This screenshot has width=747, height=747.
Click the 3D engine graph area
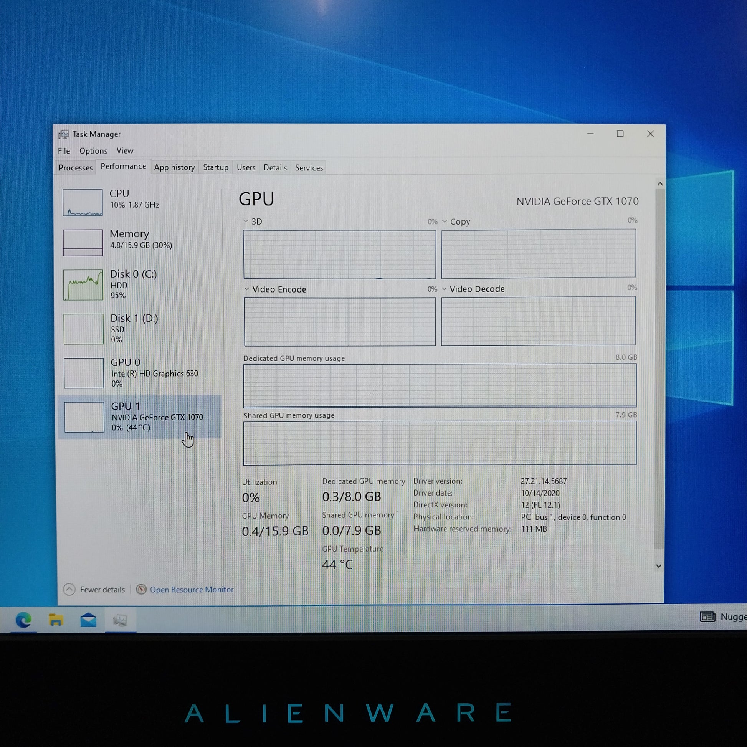(339, 255)
